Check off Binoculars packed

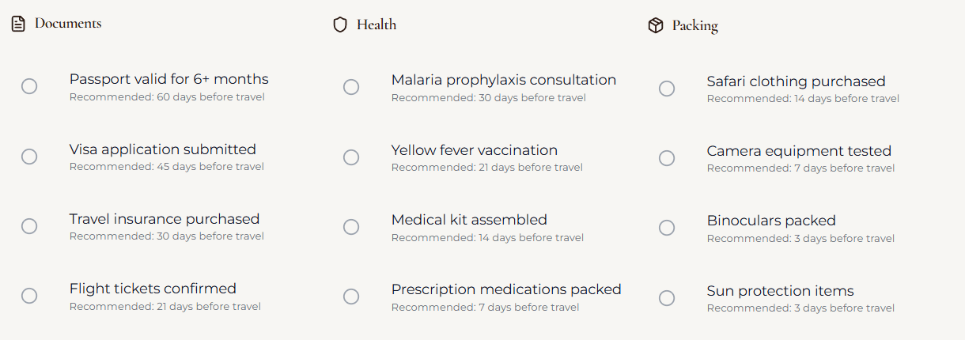coord(667,228)
